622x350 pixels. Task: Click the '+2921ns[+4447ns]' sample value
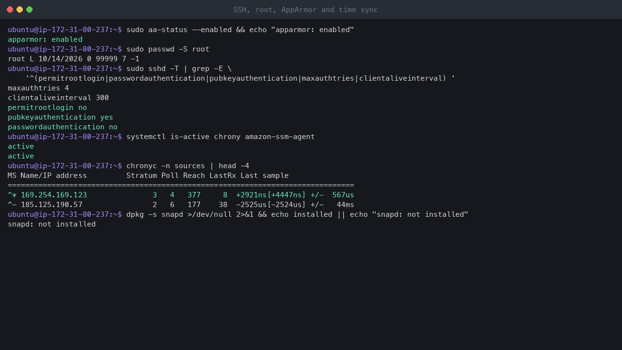271,195
